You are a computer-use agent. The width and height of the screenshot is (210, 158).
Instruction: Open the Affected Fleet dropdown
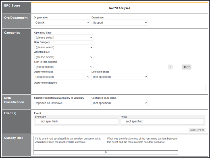(x=63, y=57)
